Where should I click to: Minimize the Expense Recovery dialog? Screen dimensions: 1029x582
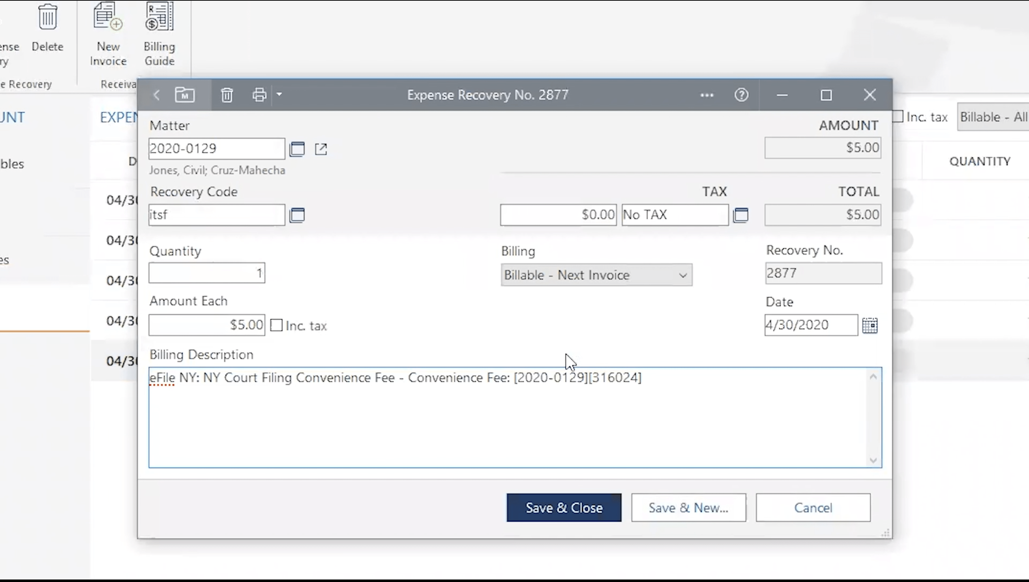782,95
